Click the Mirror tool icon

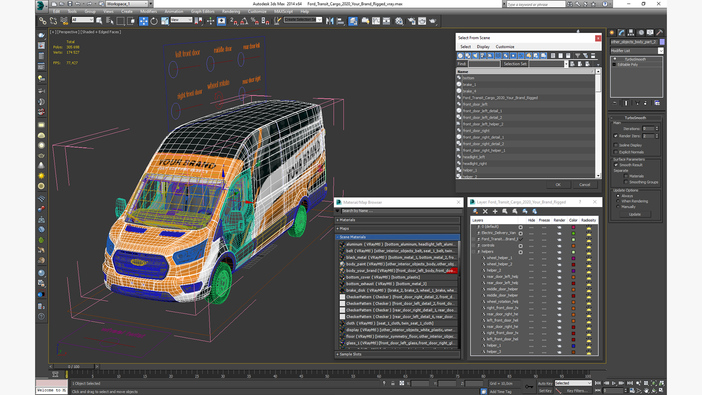[x=329, y=21]
